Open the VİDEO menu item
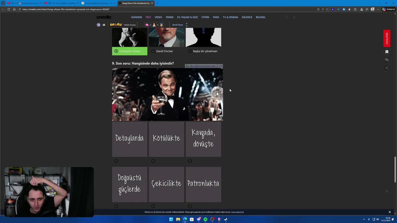The height and width of the screenshot is (223, 397). click(158, 17)
